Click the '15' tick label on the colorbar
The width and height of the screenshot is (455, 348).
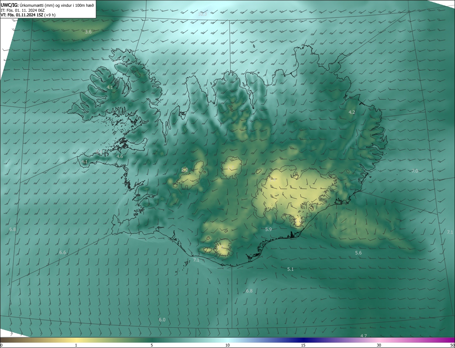tap(303, 346)
